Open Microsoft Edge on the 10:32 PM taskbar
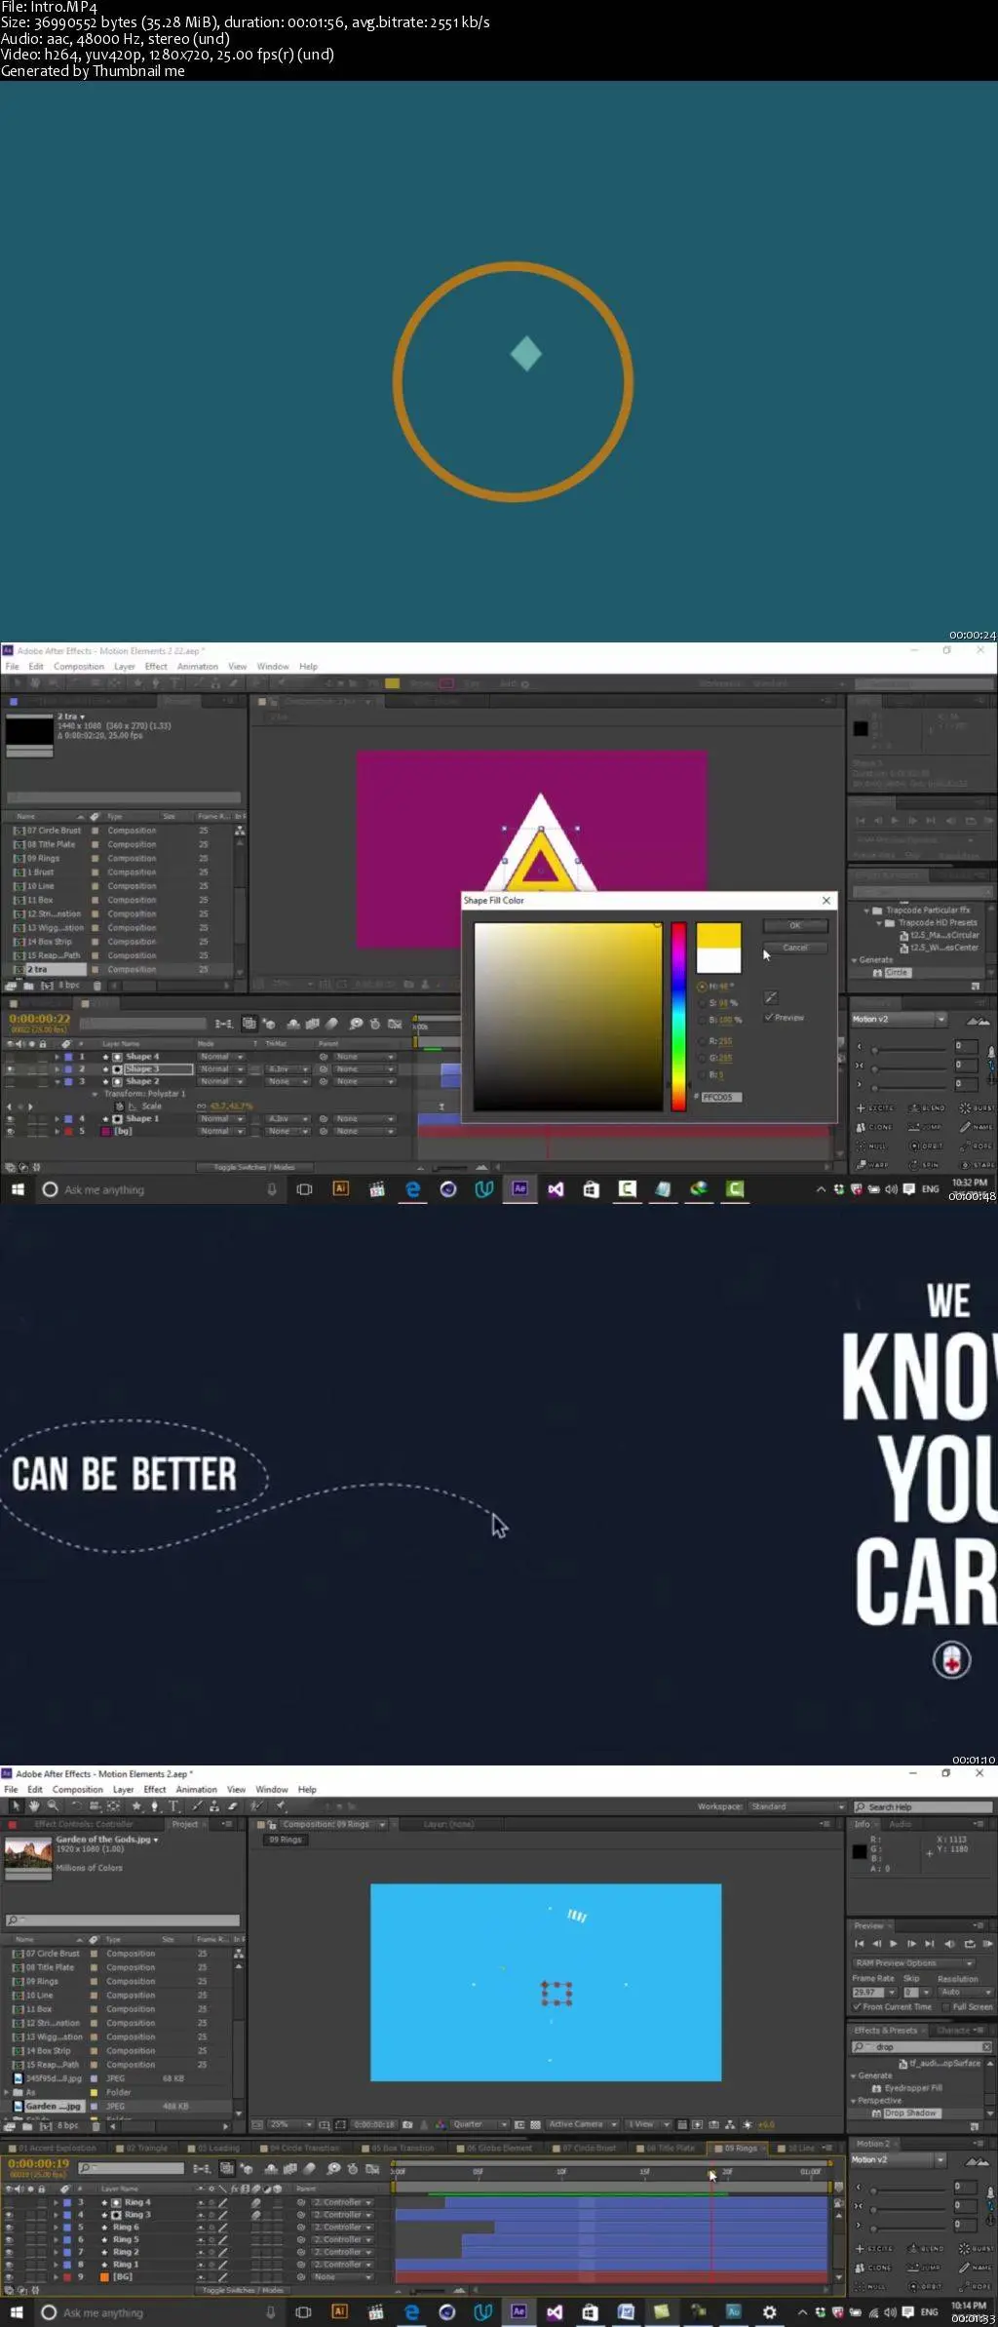The image size is (998, 2327). coord(412,1188)
